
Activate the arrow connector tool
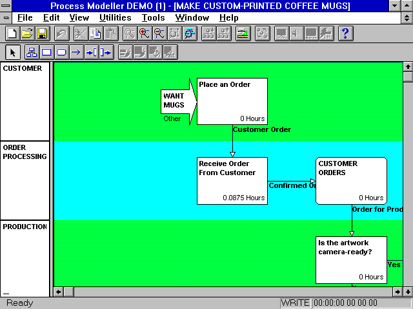coord(76,52)
